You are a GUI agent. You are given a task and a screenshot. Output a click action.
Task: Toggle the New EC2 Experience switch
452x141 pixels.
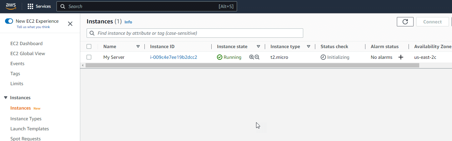(x=9, y=21)
